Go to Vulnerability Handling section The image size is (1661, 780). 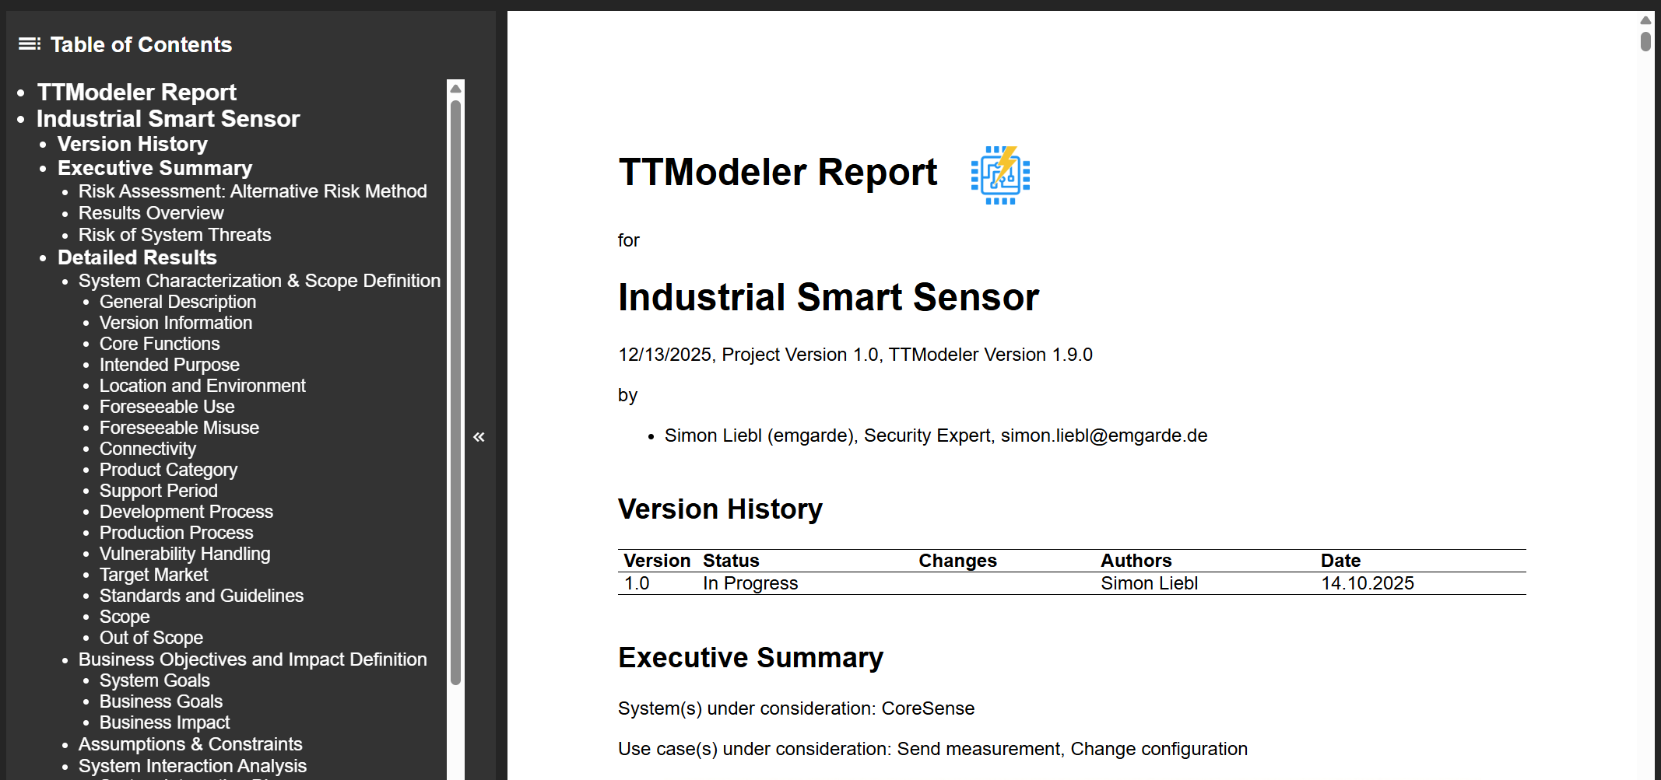click(184, 554)
